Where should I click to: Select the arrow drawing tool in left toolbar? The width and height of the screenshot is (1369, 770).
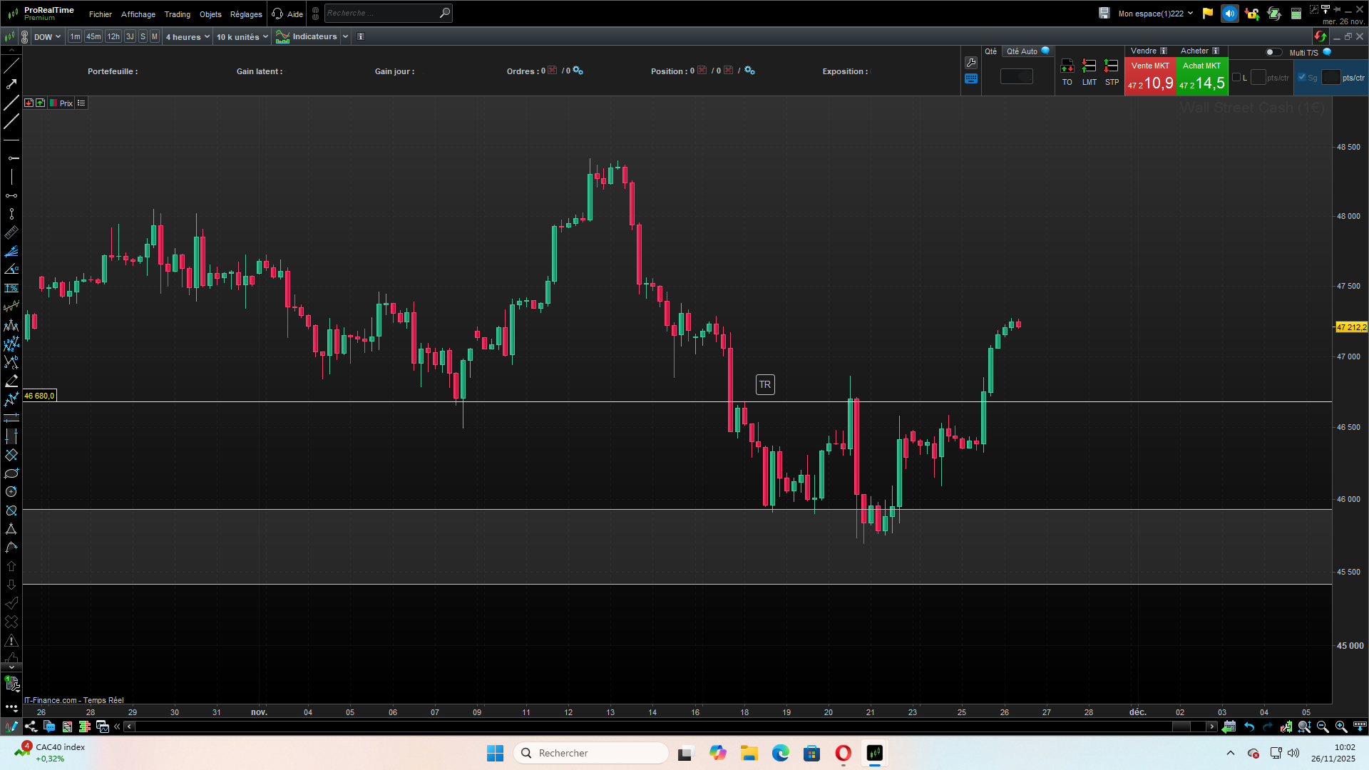point(11,84)
